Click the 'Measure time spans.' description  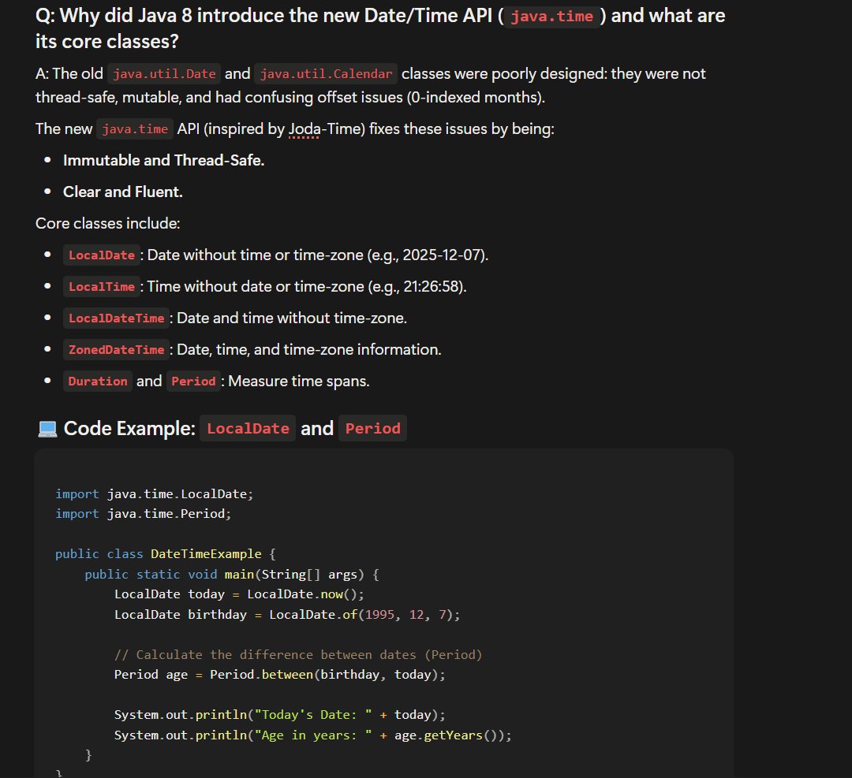coord(299,382)
